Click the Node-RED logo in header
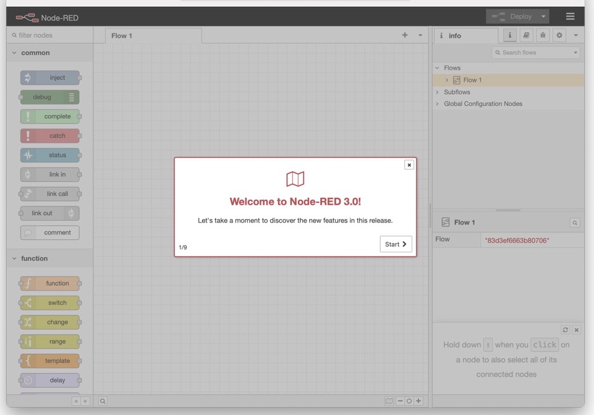 click(47, 17)
